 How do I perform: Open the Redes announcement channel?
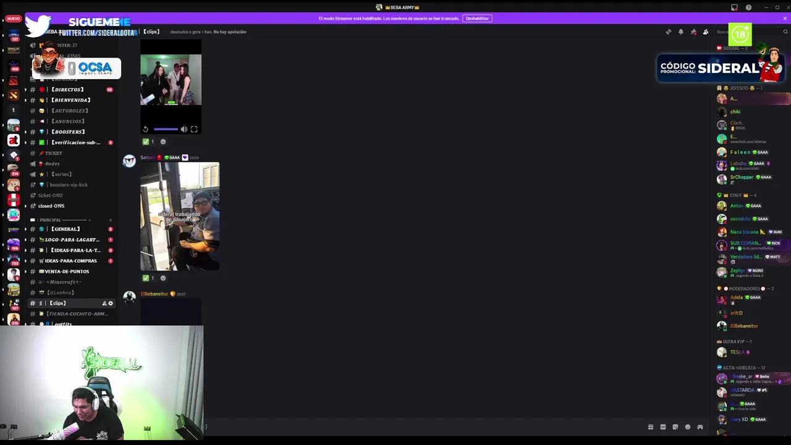click(72, 164)
